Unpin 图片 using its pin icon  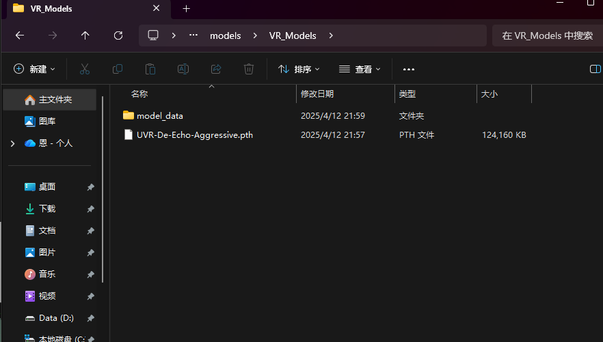[x=91, y=253]
